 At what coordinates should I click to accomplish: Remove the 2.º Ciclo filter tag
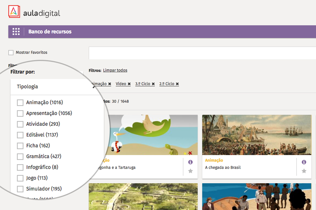[x=177, y=84]
